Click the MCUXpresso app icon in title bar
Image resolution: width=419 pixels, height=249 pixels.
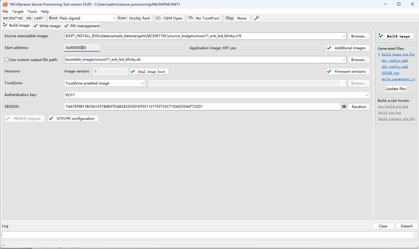click(x=5, y=4)
